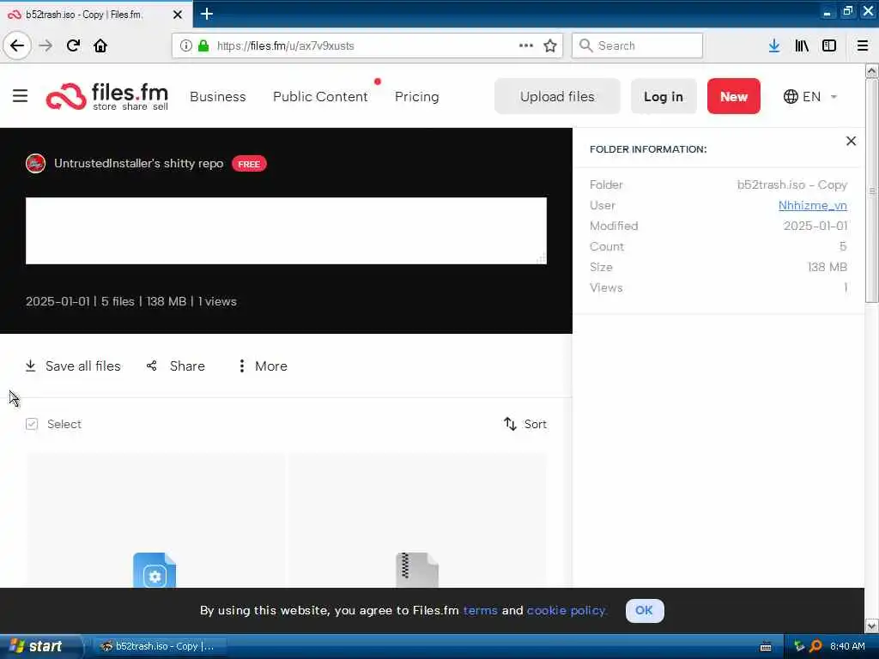Close the b52trash.iso browser tab
Image resolution: width=879 pixels, height=659 pixels.
point(178,15)
